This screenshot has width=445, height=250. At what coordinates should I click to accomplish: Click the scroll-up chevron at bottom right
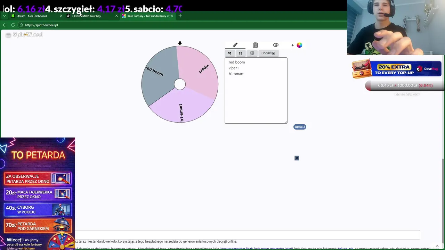pos(437,246)
